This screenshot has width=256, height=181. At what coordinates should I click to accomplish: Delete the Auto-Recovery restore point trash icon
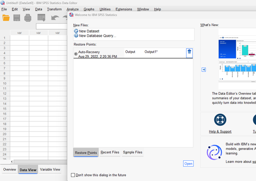tap(189, 51)
